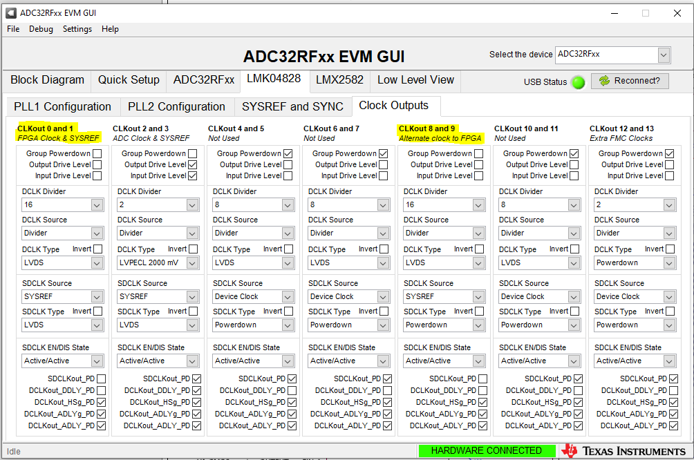Open DCLK Type LVPECL 2000 mV dropdown
Image resolution: width=694 pixels, height=460 pixels.
pyautogui.click(x=158, y=262)
